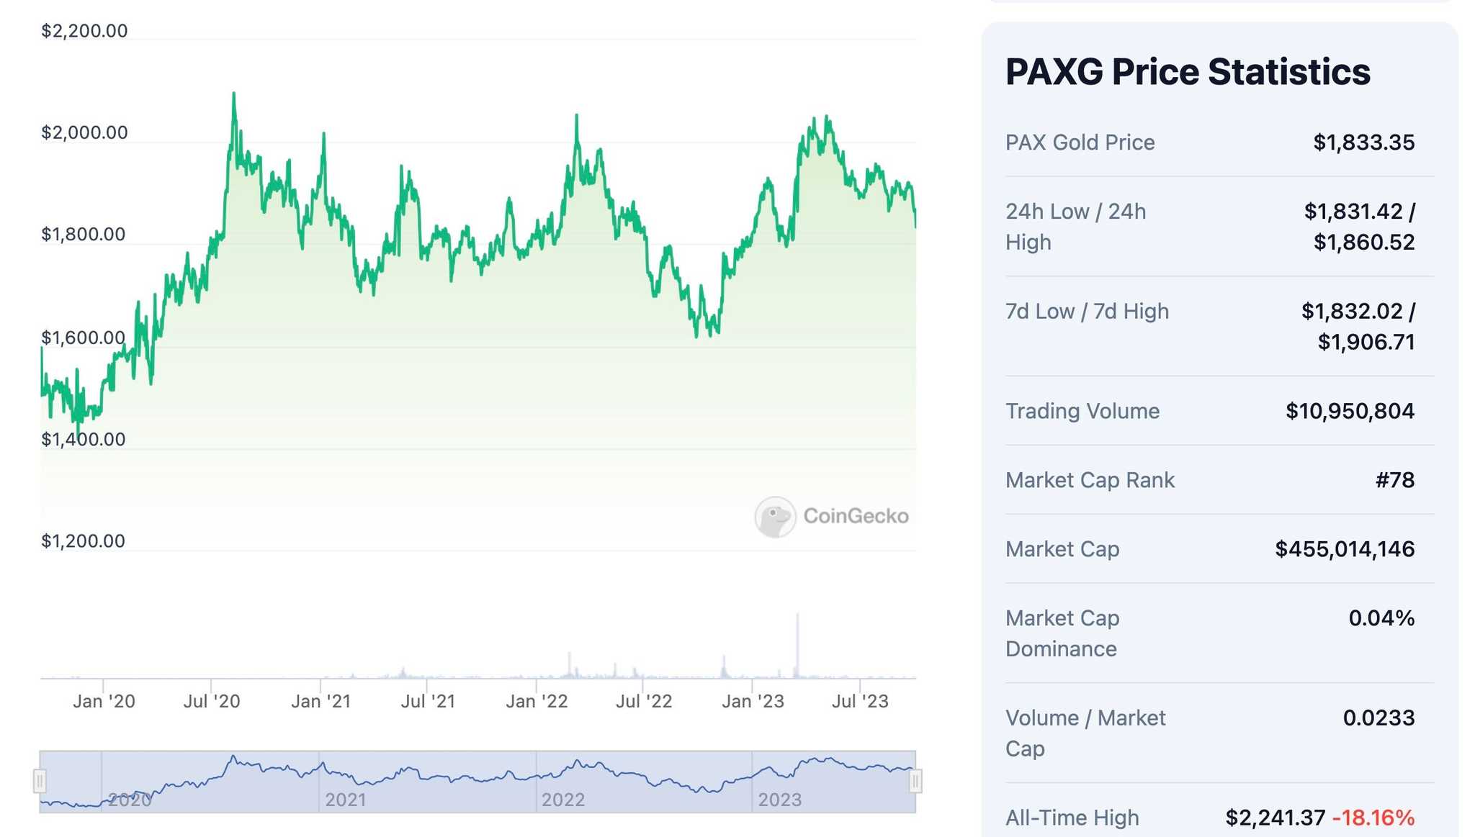The image size is (1475, 837).
Task: Click the right range-selector handle
Action: (x=916, y=779)
